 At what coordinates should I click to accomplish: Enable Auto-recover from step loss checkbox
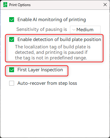(12, 83)
